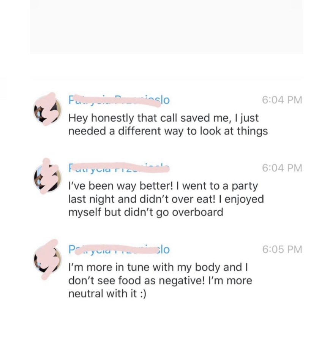322x352 pixels.
Task: Click 6:04 PM timestamp beside the party message
Action: (x=282, y=168)
